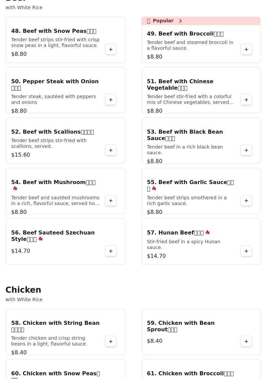266x379 pixels.
Task: Add Chicken with String Bean to cart
Action: pyautogui.click(x=111, y=341)
